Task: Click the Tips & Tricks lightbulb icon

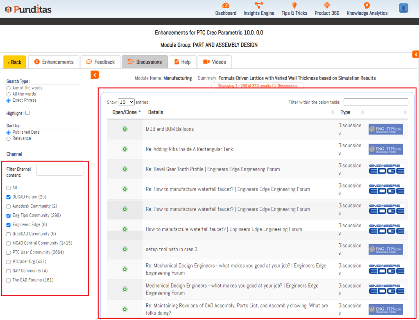Action: (x=294, y=5)
